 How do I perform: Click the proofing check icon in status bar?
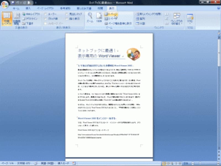click(x=36, y=163)
